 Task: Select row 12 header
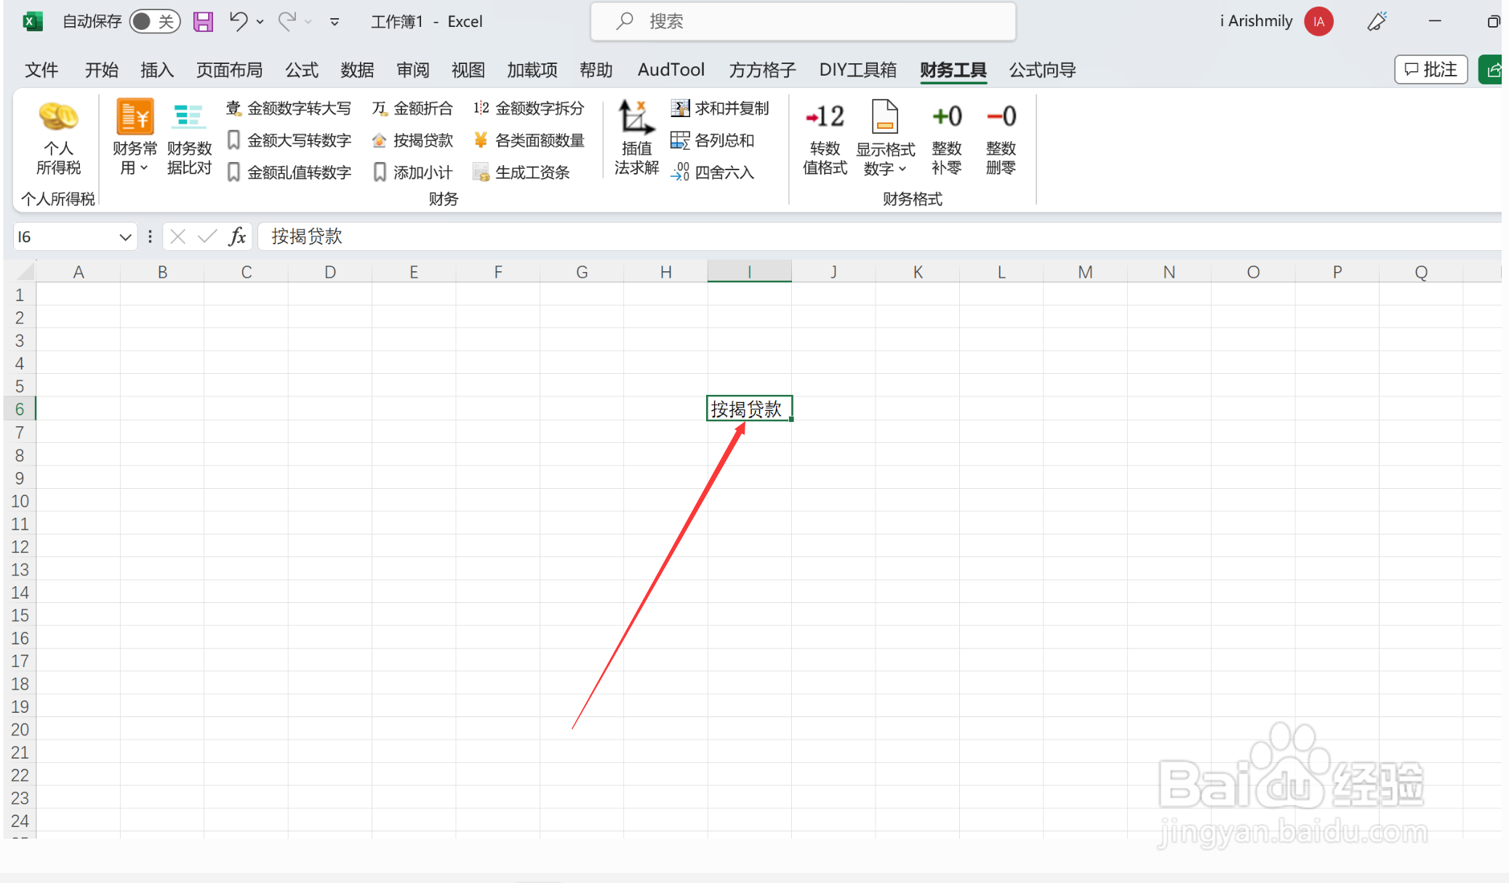(20, 547)
